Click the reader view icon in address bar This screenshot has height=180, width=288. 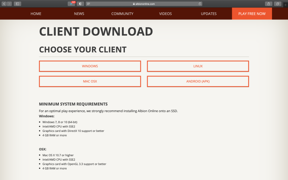coord(88,4)
